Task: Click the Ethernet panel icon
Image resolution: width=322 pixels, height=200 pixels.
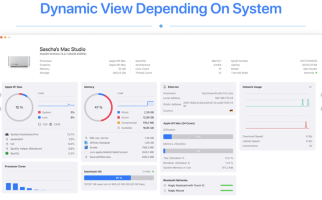Action: [x=165, y=87]
